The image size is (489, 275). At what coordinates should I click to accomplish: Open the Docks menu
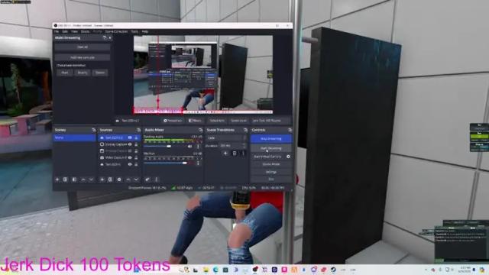click(85, 31)
